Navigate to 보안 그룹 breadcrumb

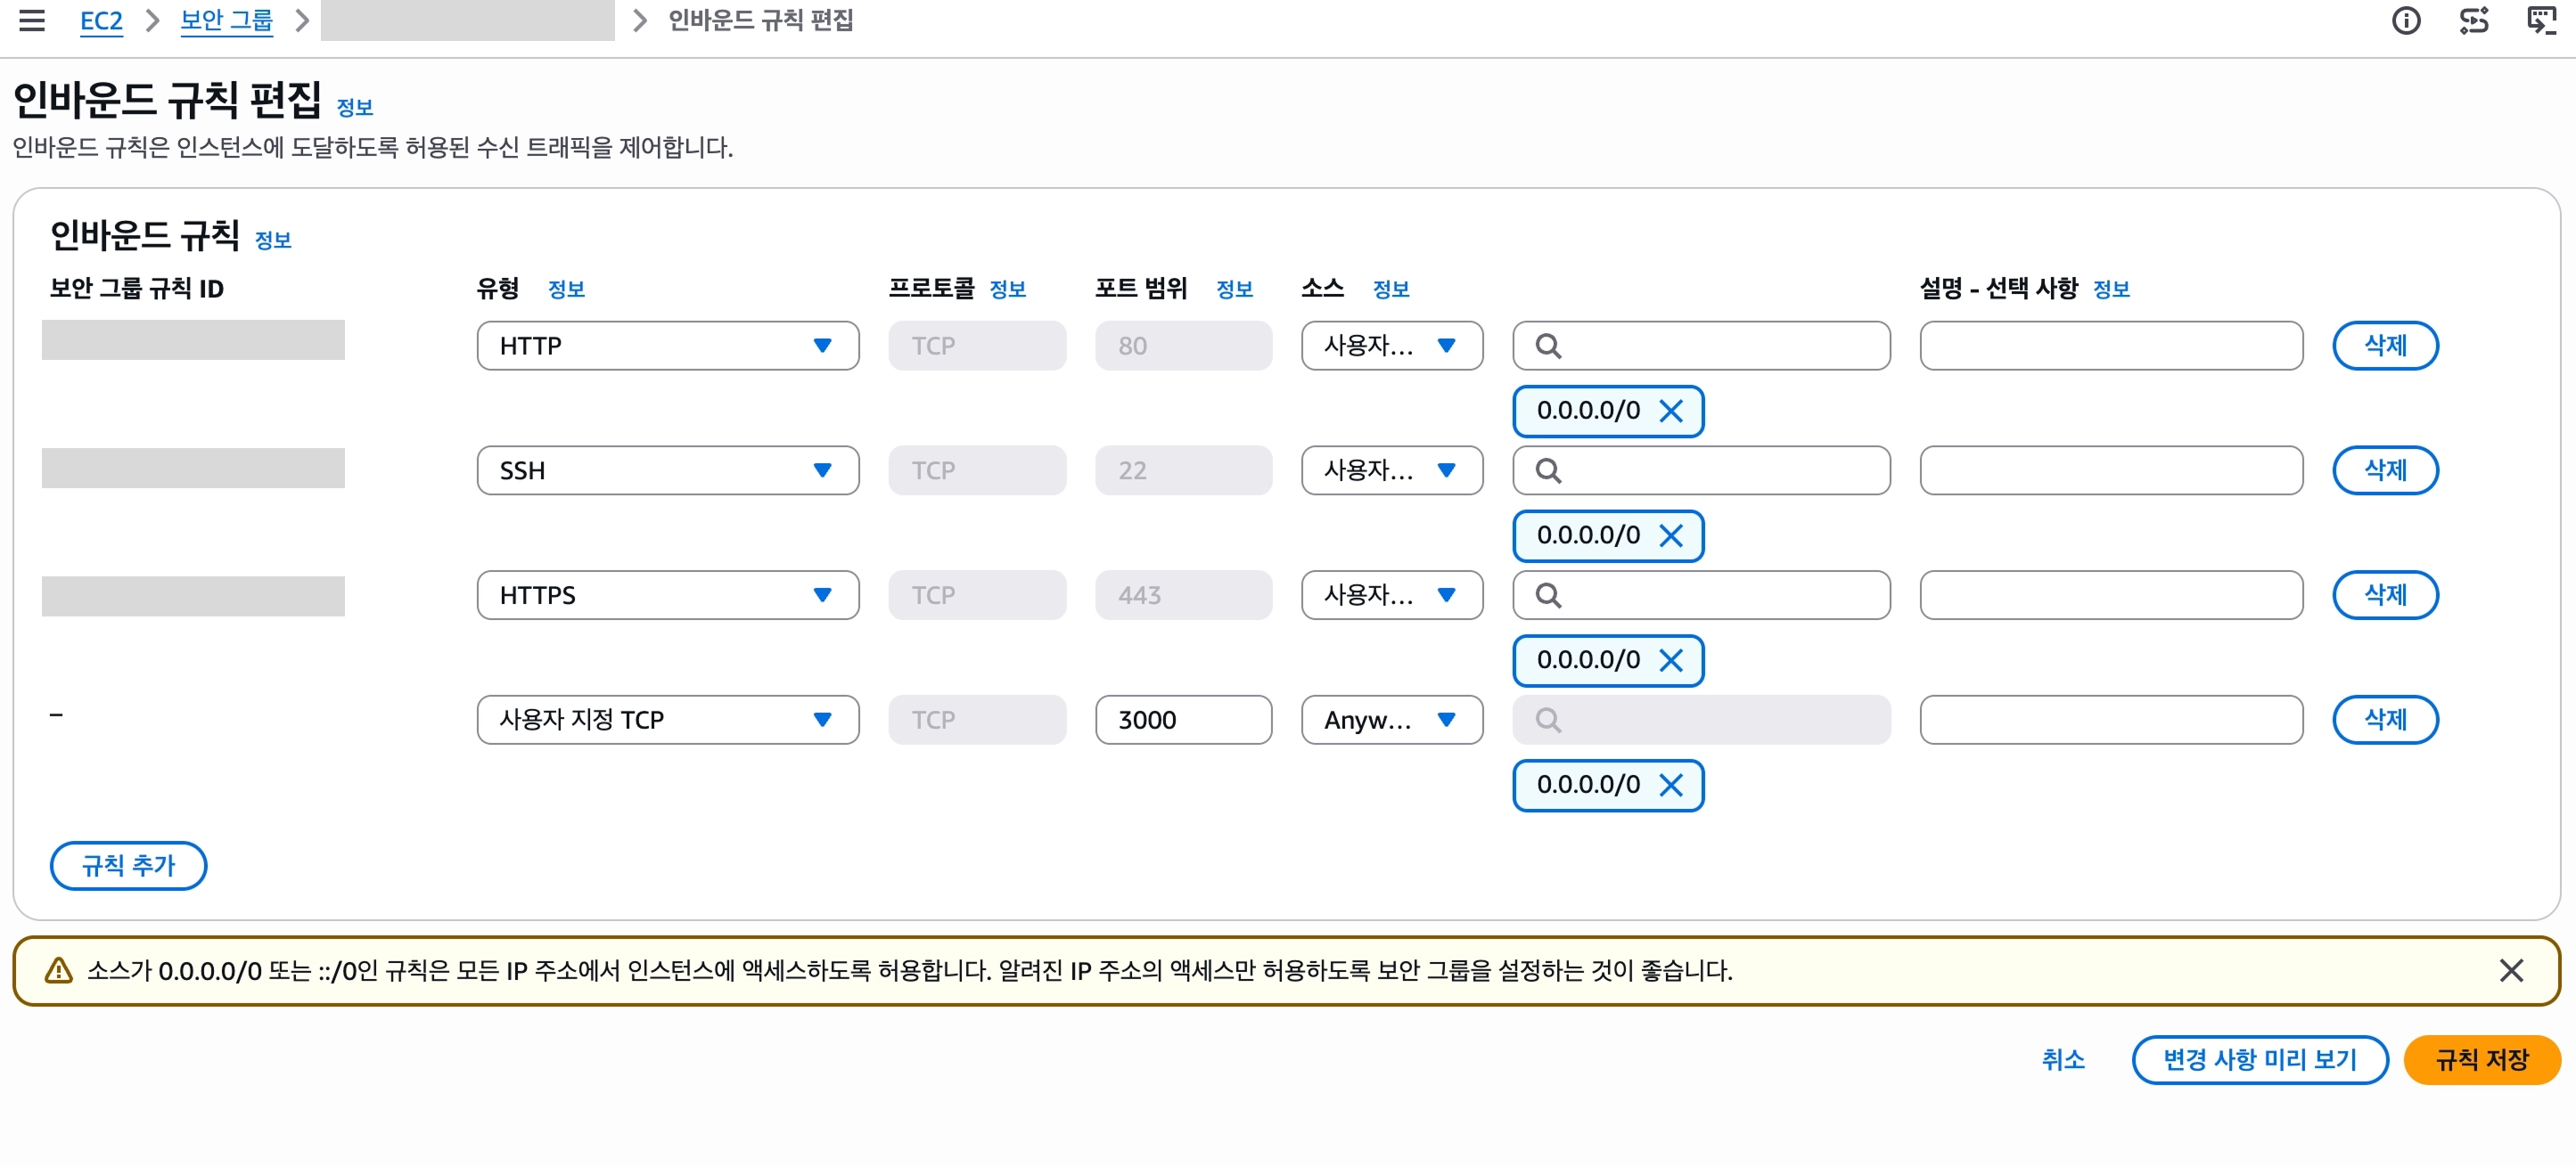226,20
